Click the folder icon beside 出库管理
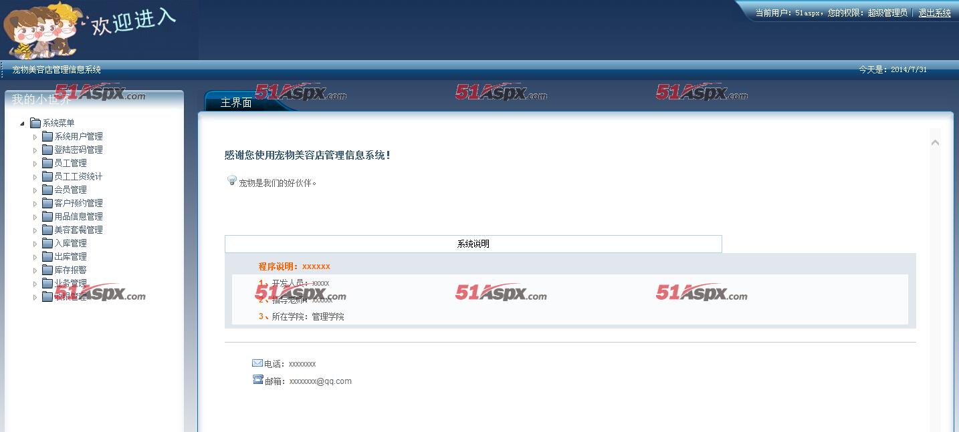The image size is (959, 432). tap(47, 256)
